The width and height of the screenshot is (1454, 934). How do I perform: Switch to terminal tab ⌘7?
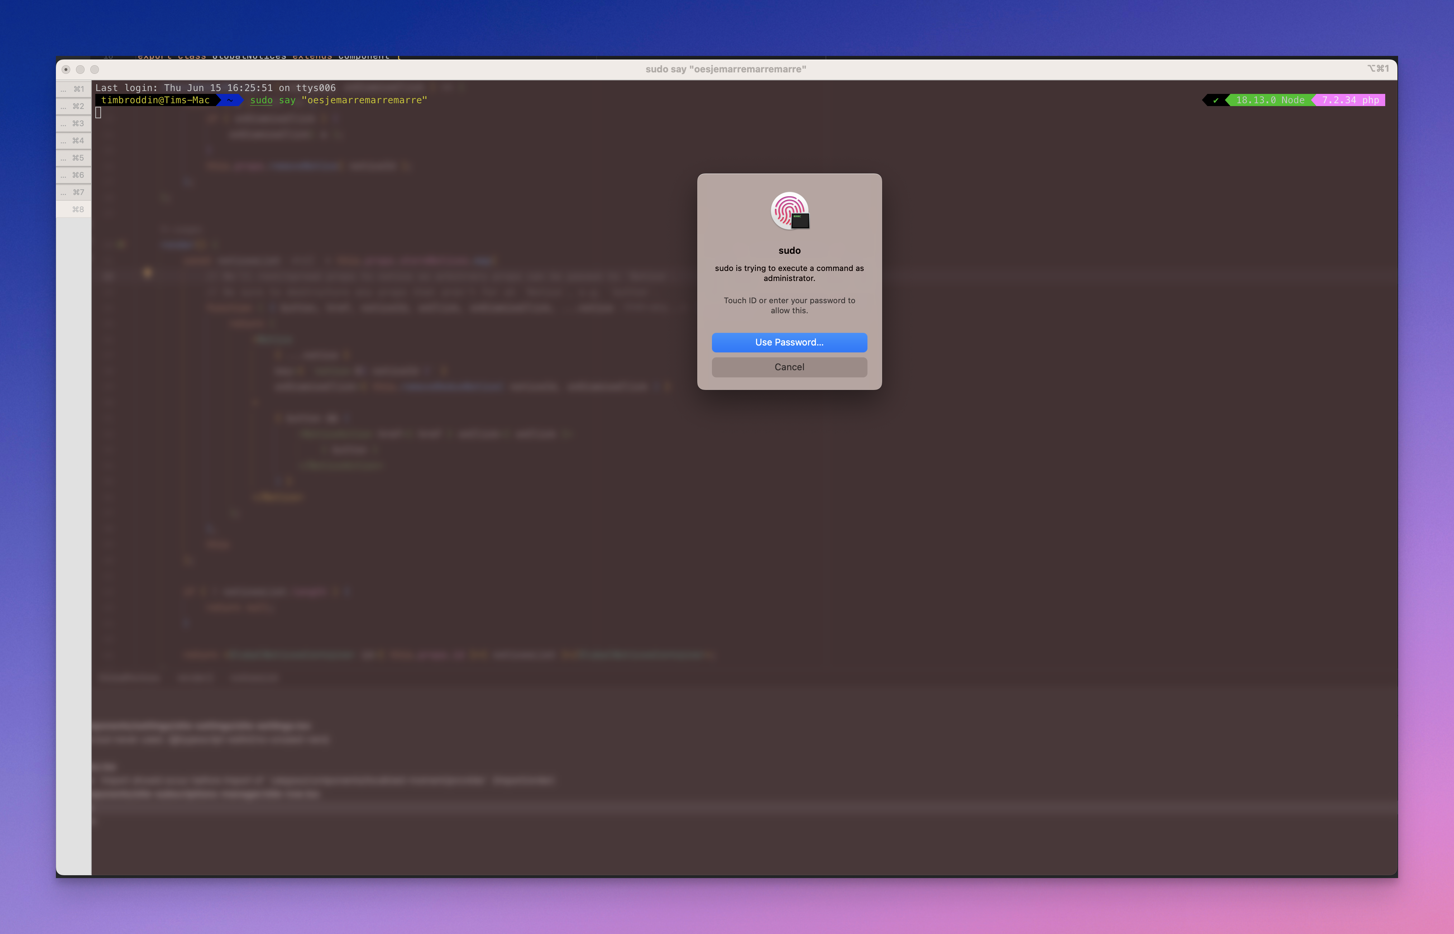[x=73, y=192]
